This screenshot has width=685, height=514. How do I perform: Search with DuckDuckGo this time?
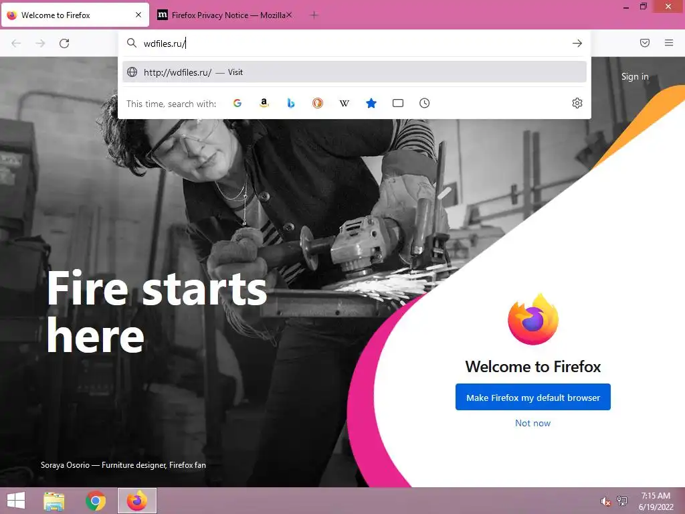(x=318, y=103)
